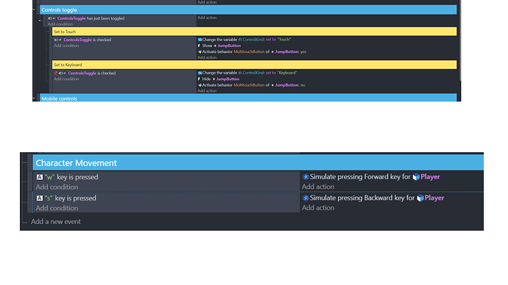This screenshot has height=285, width=508.
Task: Select the "s" key is pressed condition text
Action: coord(71,198)
